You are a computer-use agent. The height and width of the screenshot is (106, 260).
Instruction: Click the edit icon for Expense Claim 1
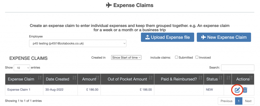click(237, 90)
